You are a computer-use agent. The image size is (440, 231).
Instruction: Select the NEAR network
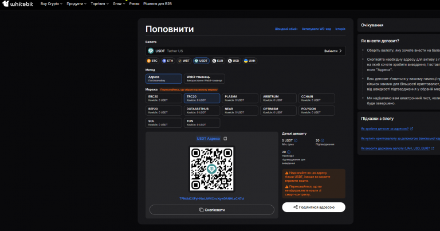coord(240,111)
